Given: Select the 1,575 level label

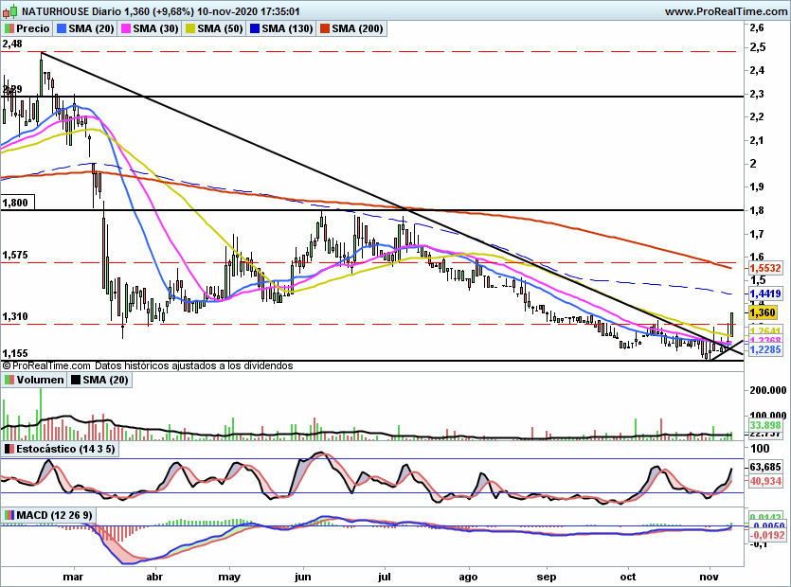Looking at the screenshot, I should [15, 256].
